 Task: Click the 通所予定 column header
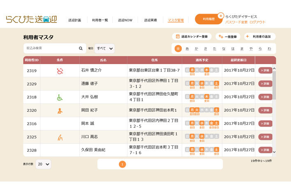tap(202, 60)
